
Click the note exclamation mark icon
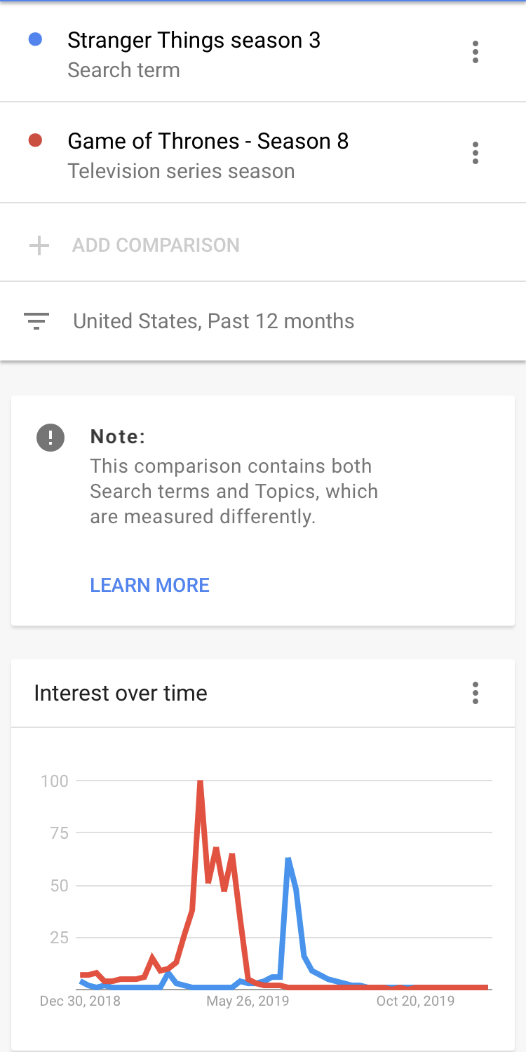pos(50,437)
